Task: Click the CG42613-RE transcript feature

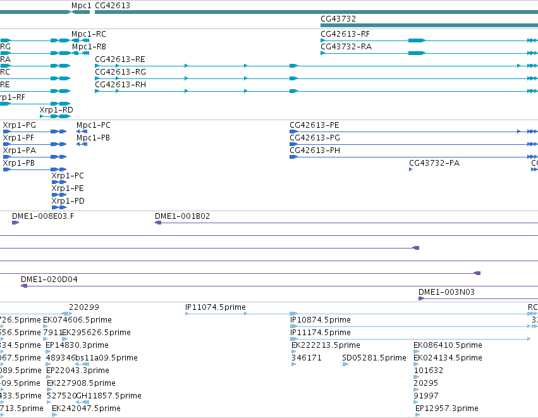Action: pos(316,66)
